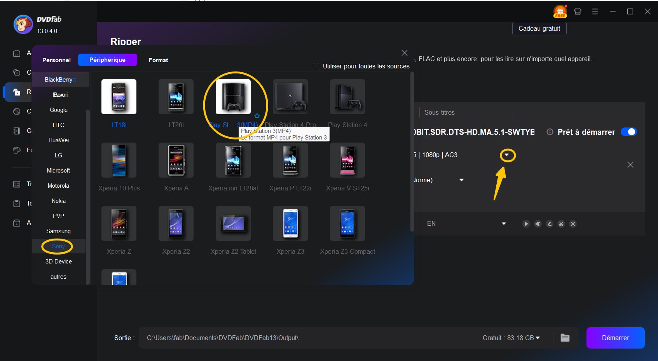The image size is (658, 361).
Task: Open the skin theme shirt icon
Action: tap(578, 12)
